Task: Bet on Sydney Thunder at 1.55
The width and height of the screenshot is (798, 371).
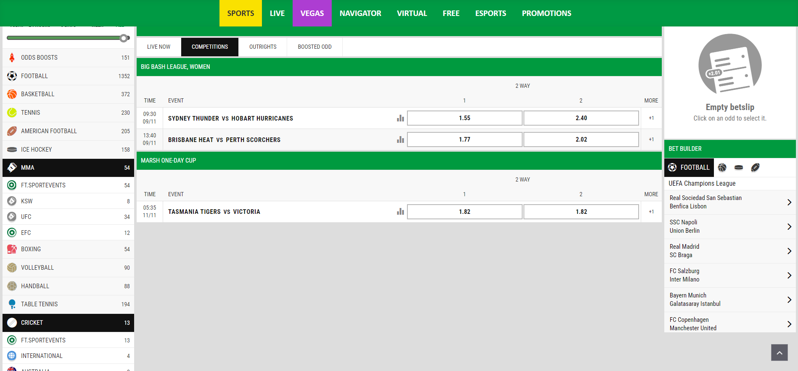Action: click(465, 118)
